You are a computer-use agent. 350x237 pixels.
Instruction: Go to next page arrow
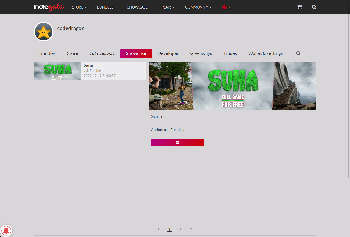click(180, 229)
